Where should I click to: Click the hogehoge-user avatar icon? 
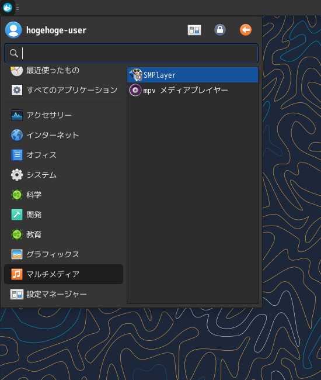click(x=13, y=30)
